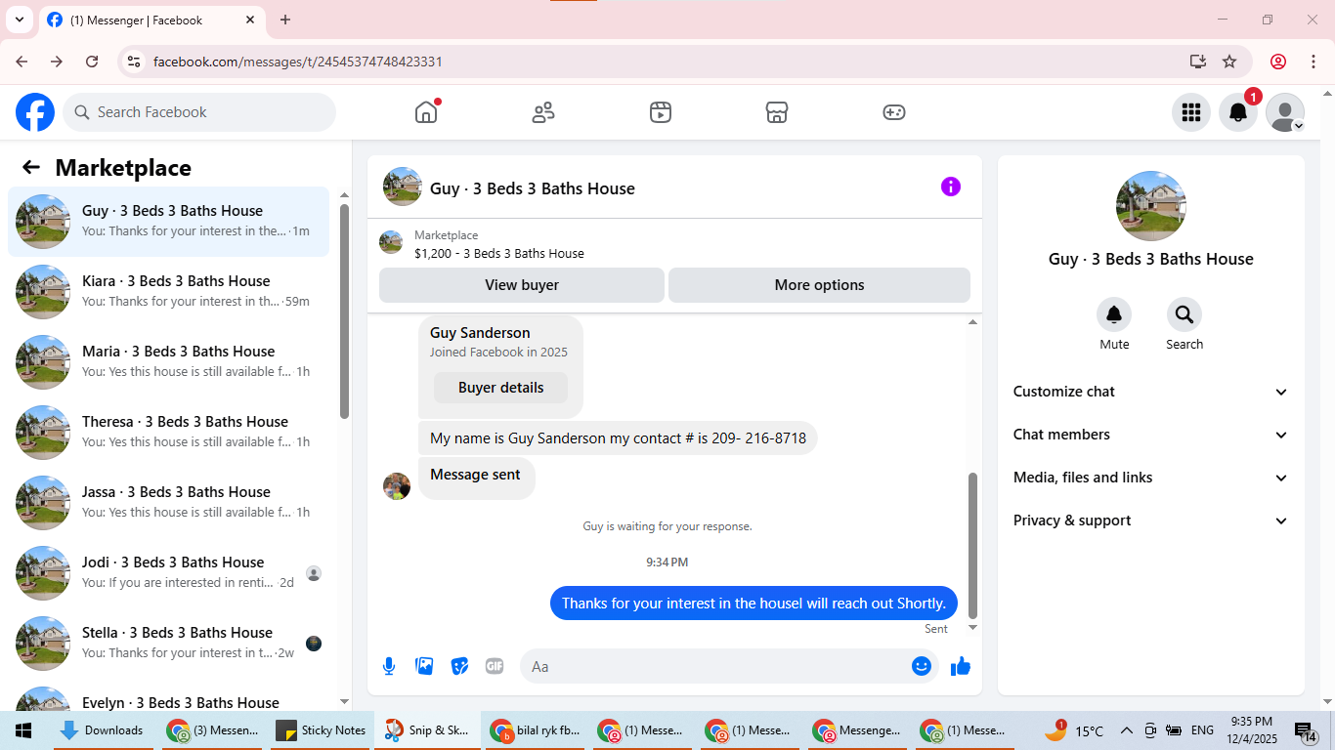The height and width of the screenshot is (750, 1335).
Task: Open Sticky Notes in the taskbar
Action: (322, 730)
